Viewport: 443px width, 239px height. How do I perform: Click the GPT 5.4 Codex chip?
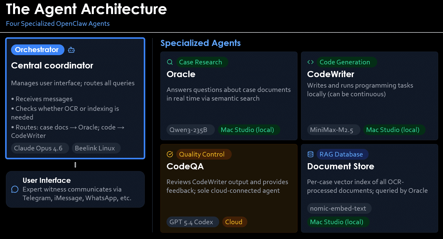click(x=193, y=222)
